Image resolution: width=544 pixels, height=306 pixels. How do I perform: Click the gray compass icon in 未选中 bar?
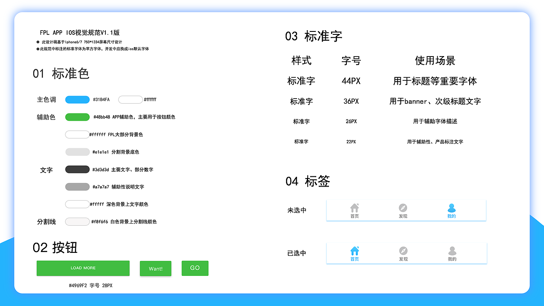403,208
